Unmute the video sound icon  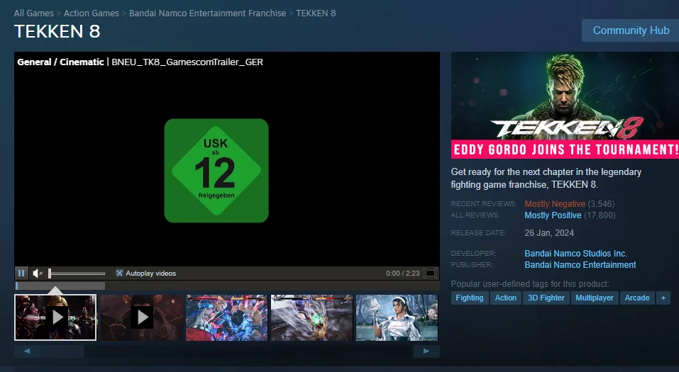38,273
